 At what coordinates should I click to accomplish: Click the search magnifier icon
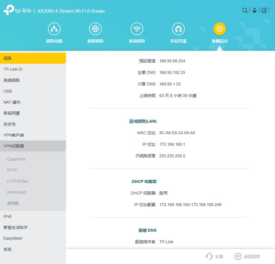245,10
